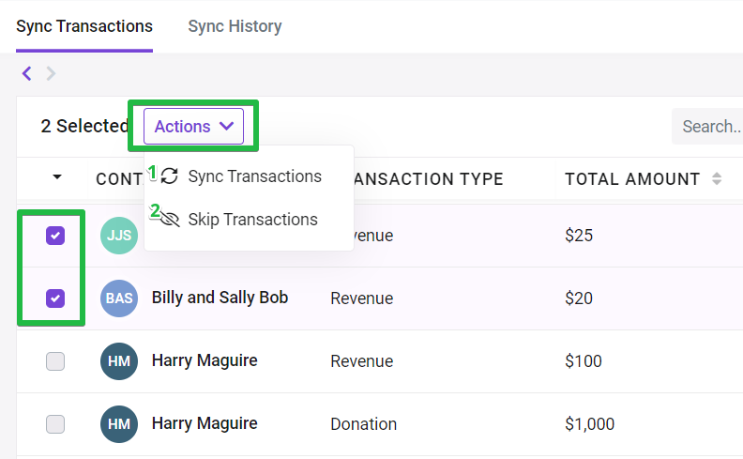Check the Harry Maguire Donation checkbox
The image size is (743, 459).
pos(55,424)
